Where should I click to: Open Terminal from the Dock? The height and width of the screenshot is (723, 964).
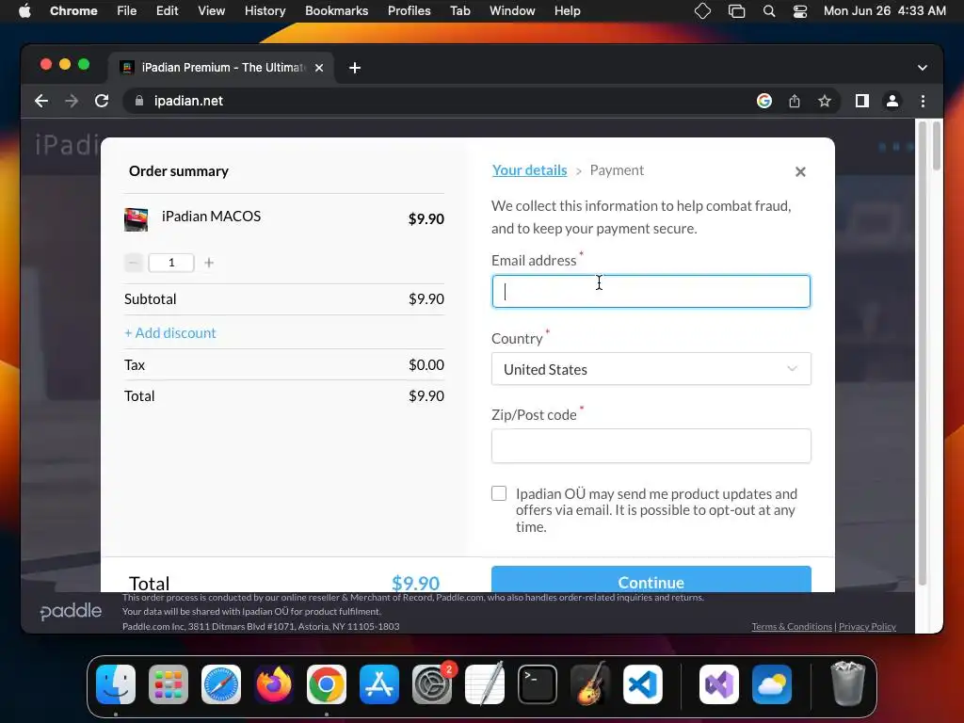click(538, 684)
